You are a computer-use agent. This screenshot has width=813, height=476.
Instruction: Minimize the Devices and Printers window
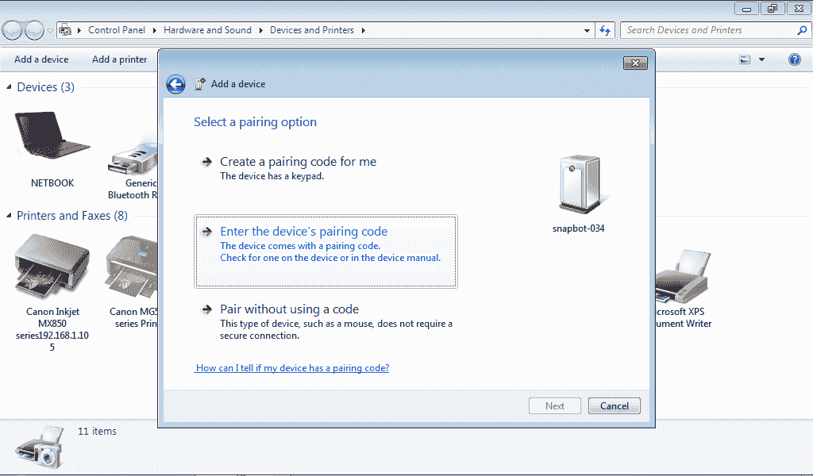tap(746, 8)
